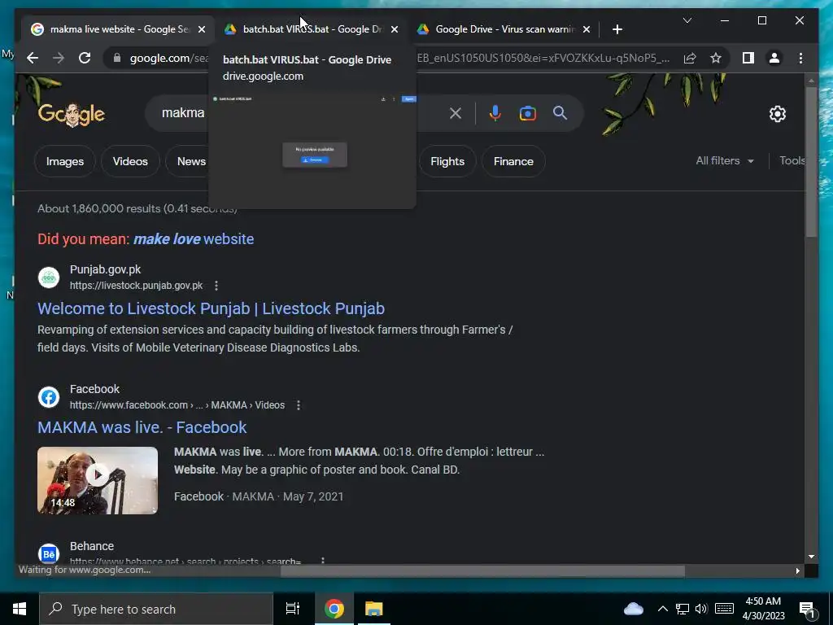Click the network tray icon
Screen dimensions: 833x625
tap(683, 609)
